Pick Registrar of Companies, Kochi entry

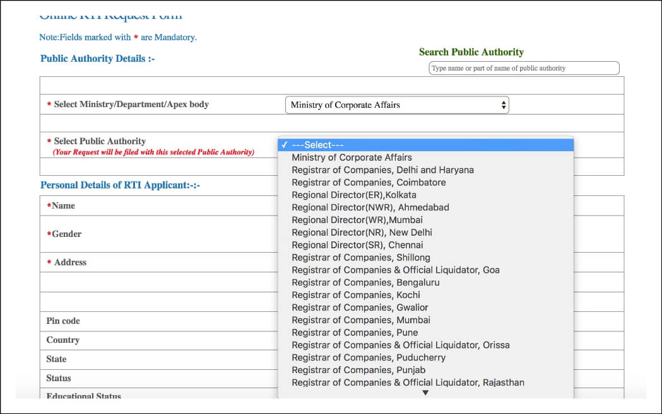(356, 295)
